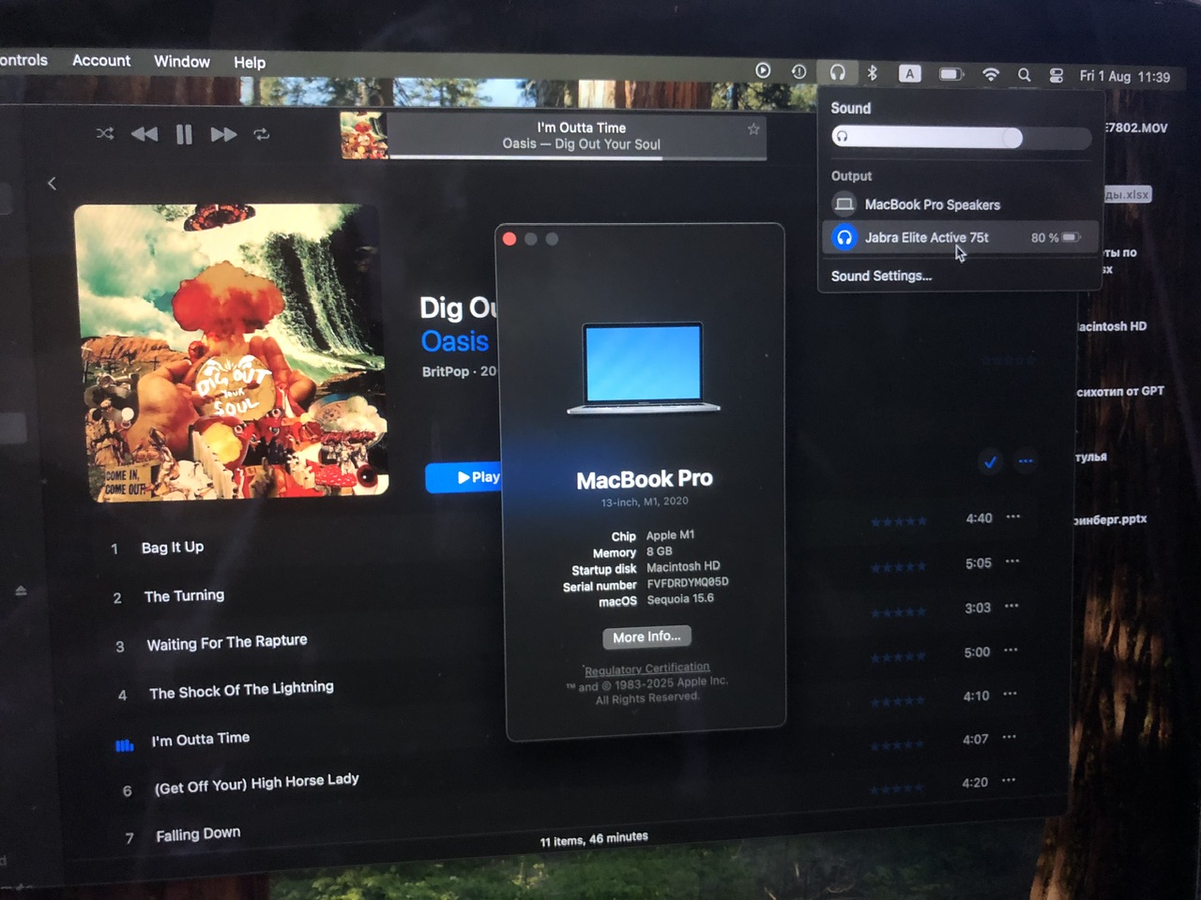
Task: Toggle repeat mode for playback
Action: [x=262, y=135]
